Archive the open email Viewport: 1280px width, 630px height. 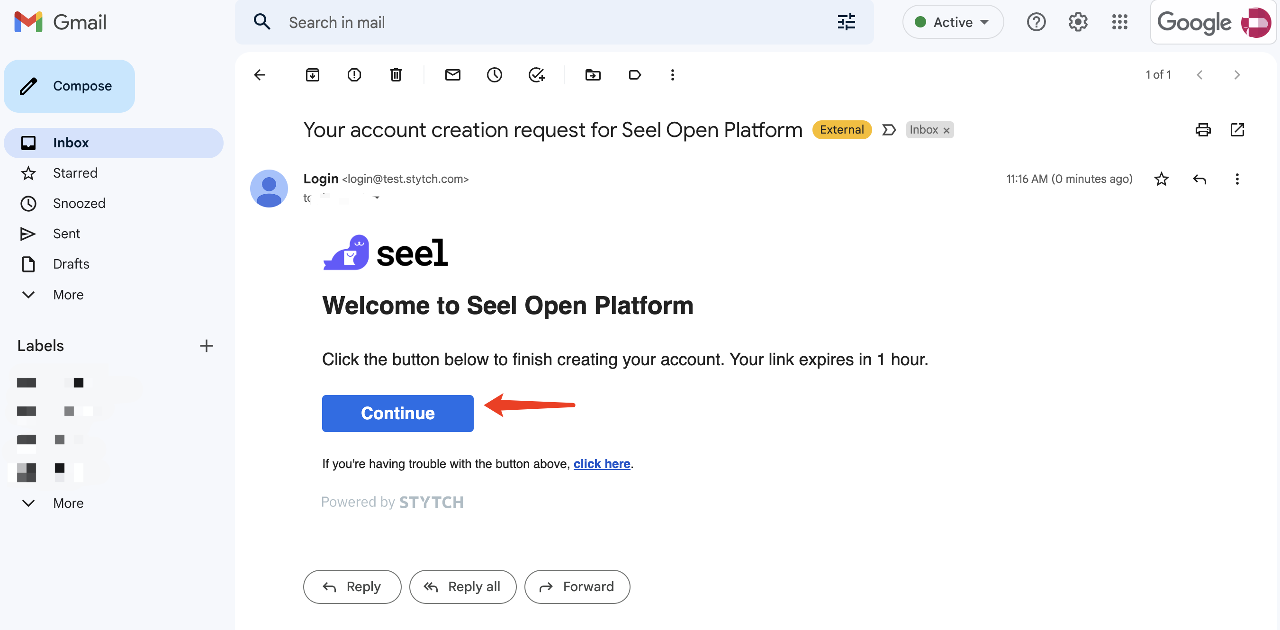tap(313, 74)
